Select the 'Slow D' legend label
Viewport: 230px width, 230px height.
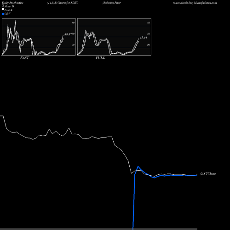click(x=9, y=6)
